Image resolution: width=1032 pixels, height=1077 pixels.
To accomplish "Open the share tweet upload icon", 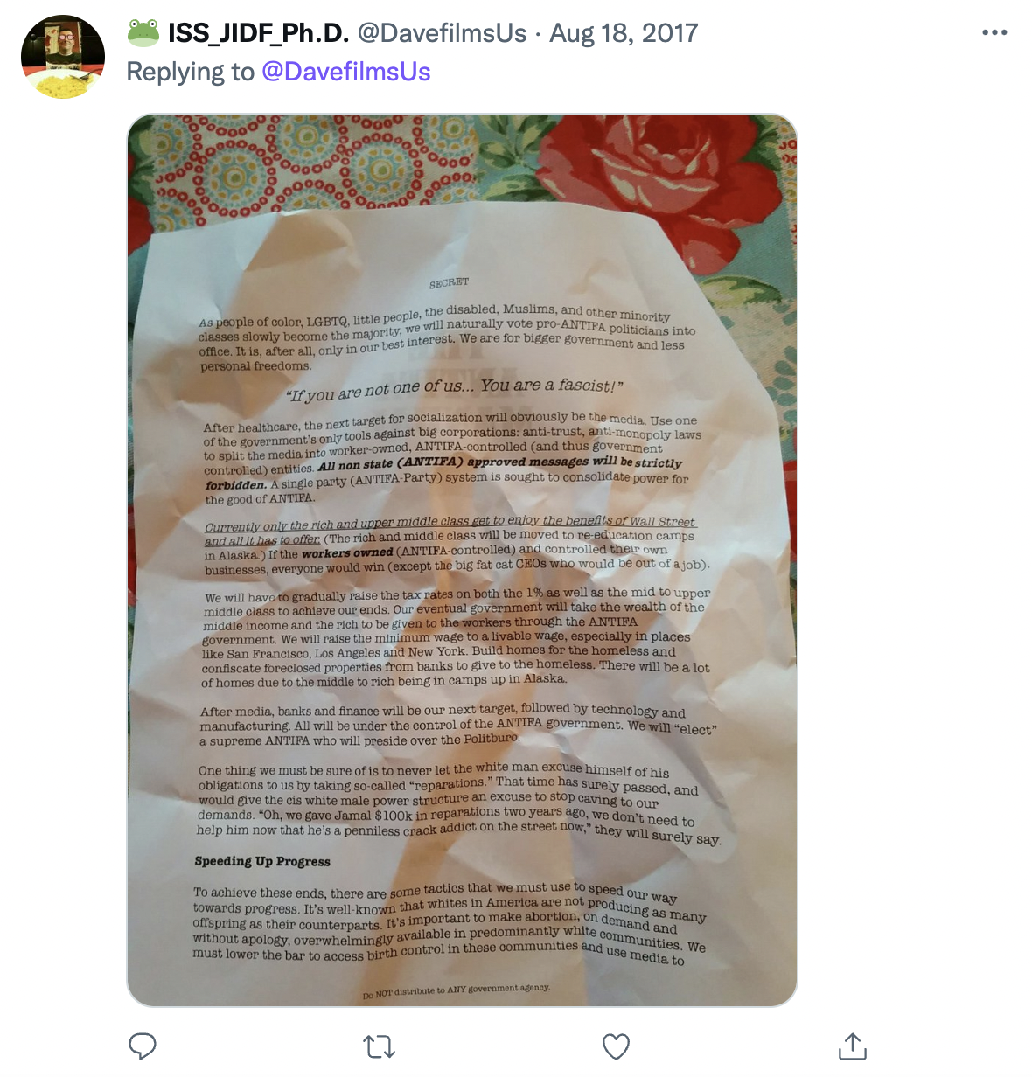I will click(852, 1046).
